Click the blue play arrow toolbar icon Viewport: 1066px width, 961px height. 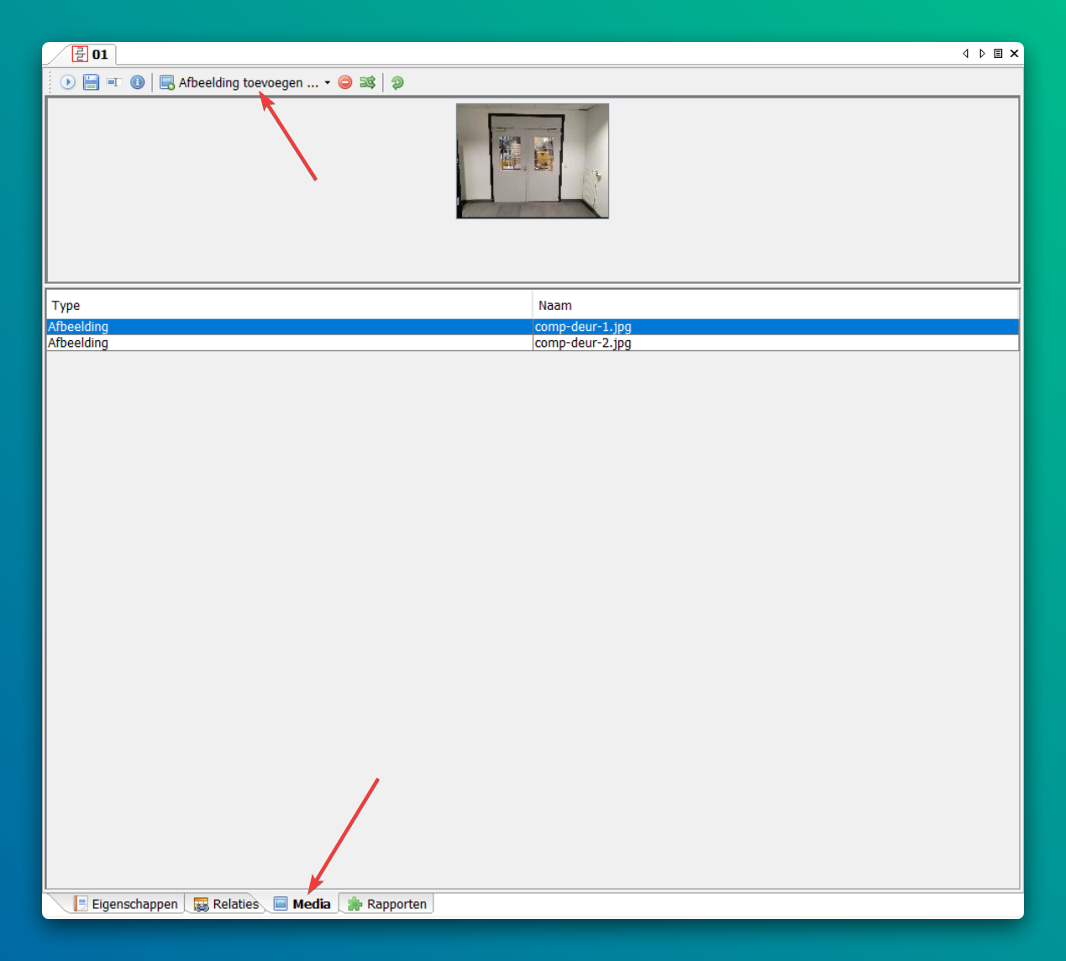tap(68, 82)
